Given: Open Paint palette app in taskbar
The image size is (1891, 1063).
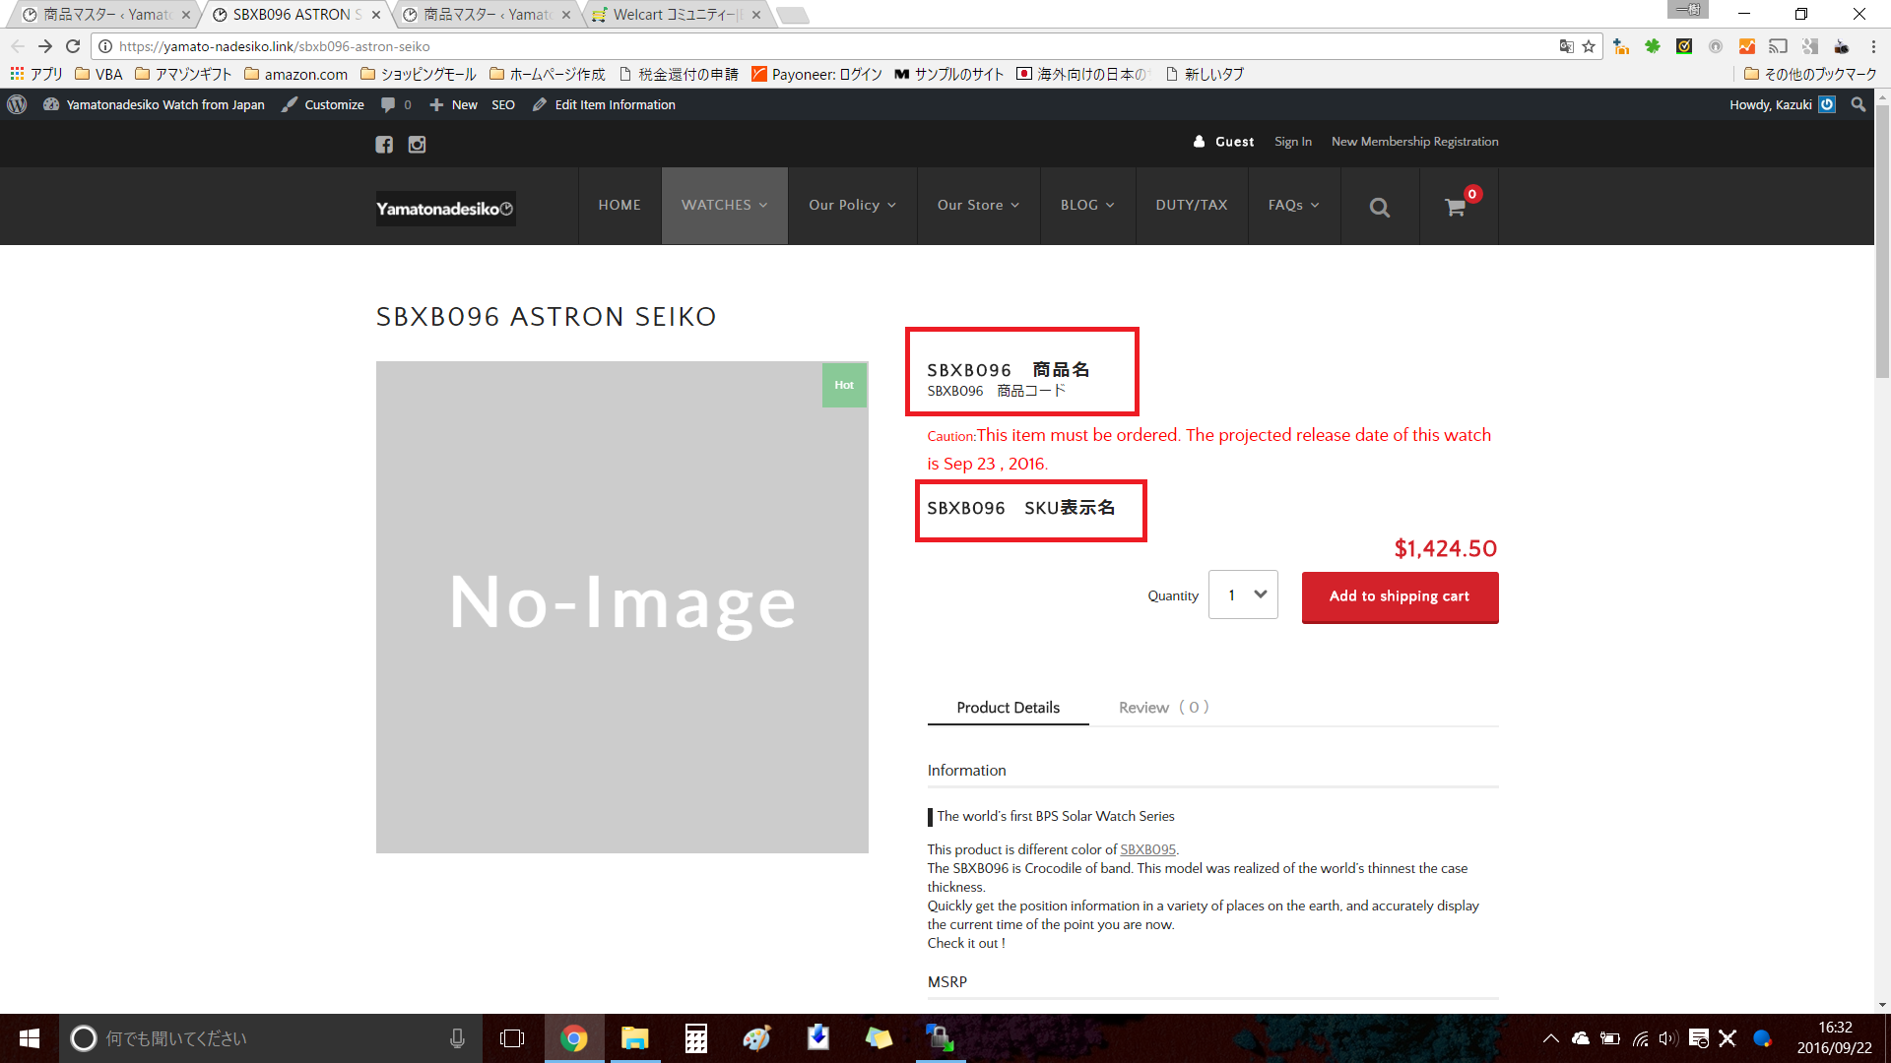Looking at the screenshot, I should coord(756,1038).
